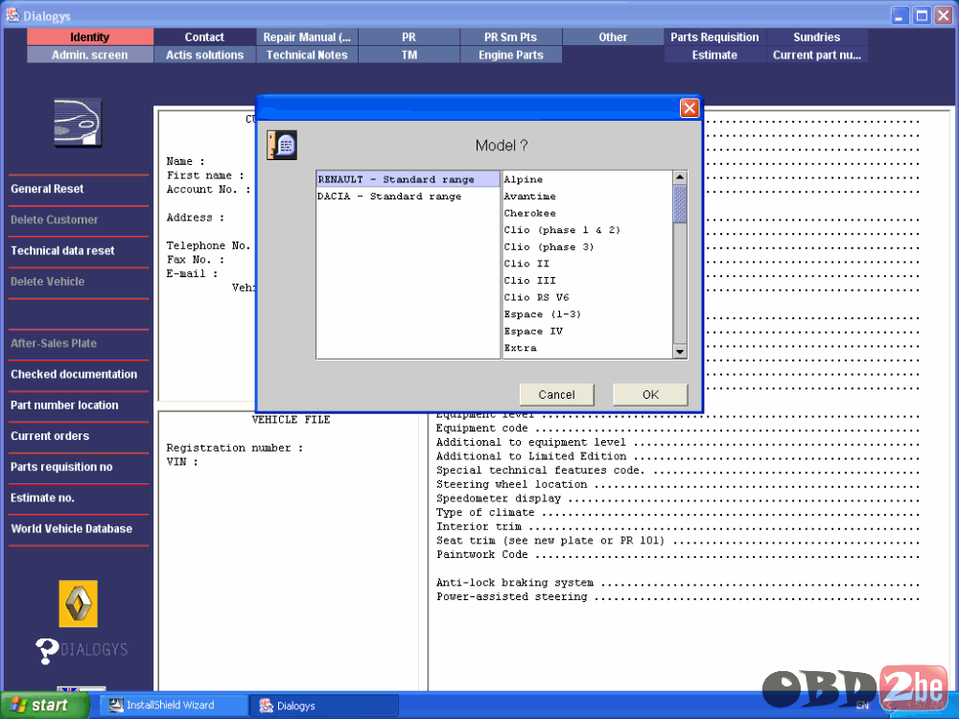Select Espace IV model
Image resolution: width=959 pixels, height=719 pixels.
click(587, 332)
